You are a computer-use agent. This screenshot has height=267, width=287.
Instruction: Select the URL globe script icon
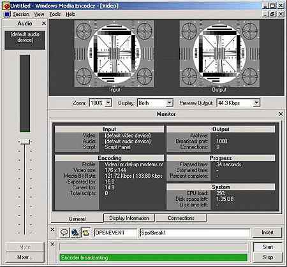click(x=75, y=233)
